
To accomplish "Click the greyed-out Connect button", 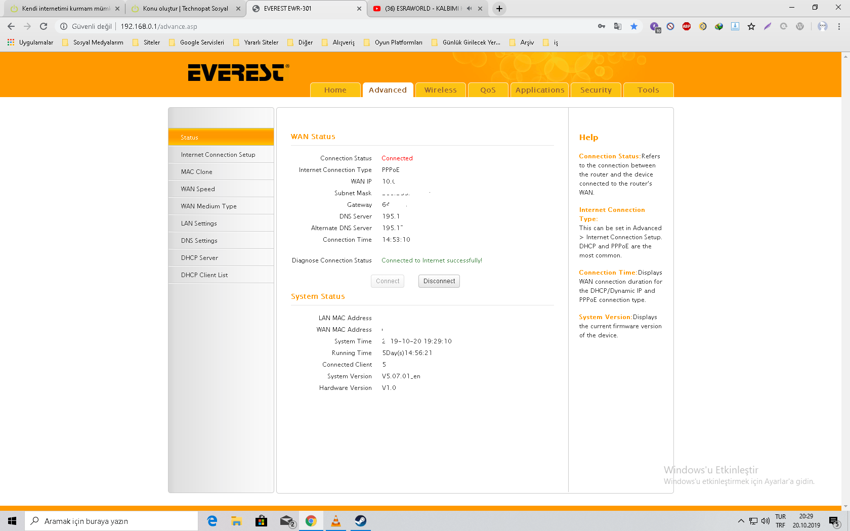I will point(388,281).
